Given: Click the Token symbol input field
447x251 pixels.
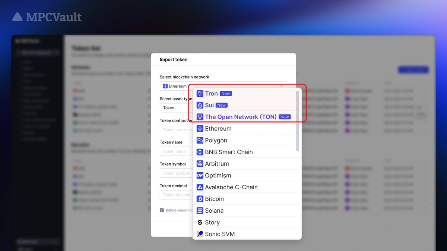Looking at the screenshot, I should [176, 173].
